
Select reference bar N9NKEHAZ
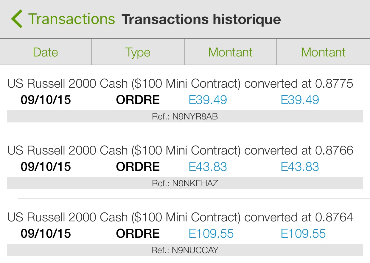[185, 183]
